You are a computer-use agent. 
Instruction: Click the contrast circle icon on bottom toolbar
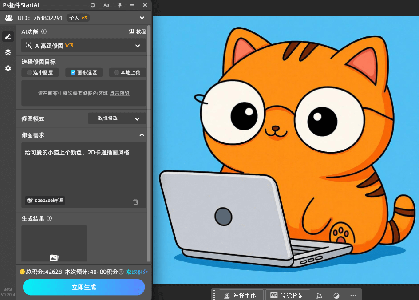[x=336, y=295]
